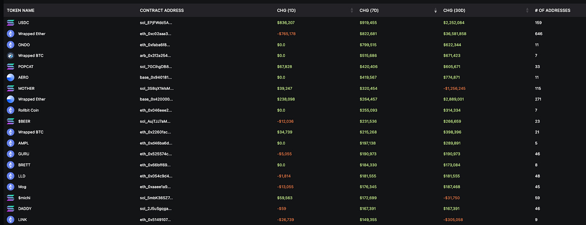Open contract address sol_3S8qX1MsM...

[157, 88]
